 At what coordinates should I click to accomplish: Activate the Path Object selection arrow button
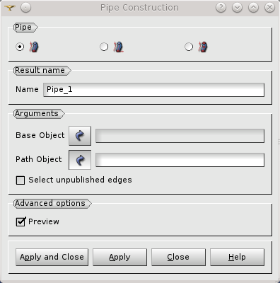pyautogui.click(x=80, y=160)
